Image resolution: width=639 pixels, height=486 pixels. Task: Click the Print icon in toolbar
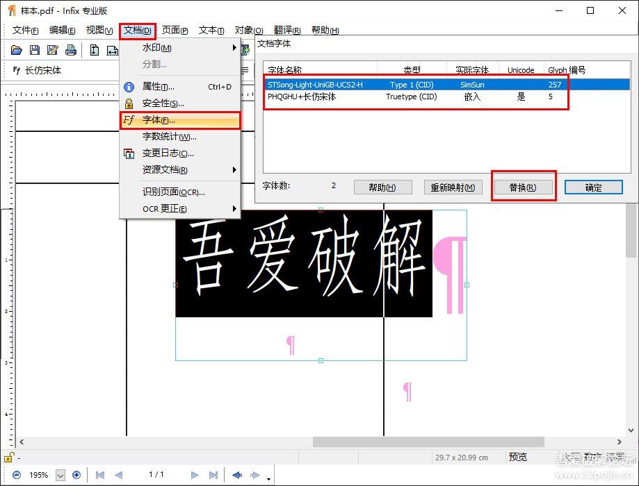[x=70, y=50]
